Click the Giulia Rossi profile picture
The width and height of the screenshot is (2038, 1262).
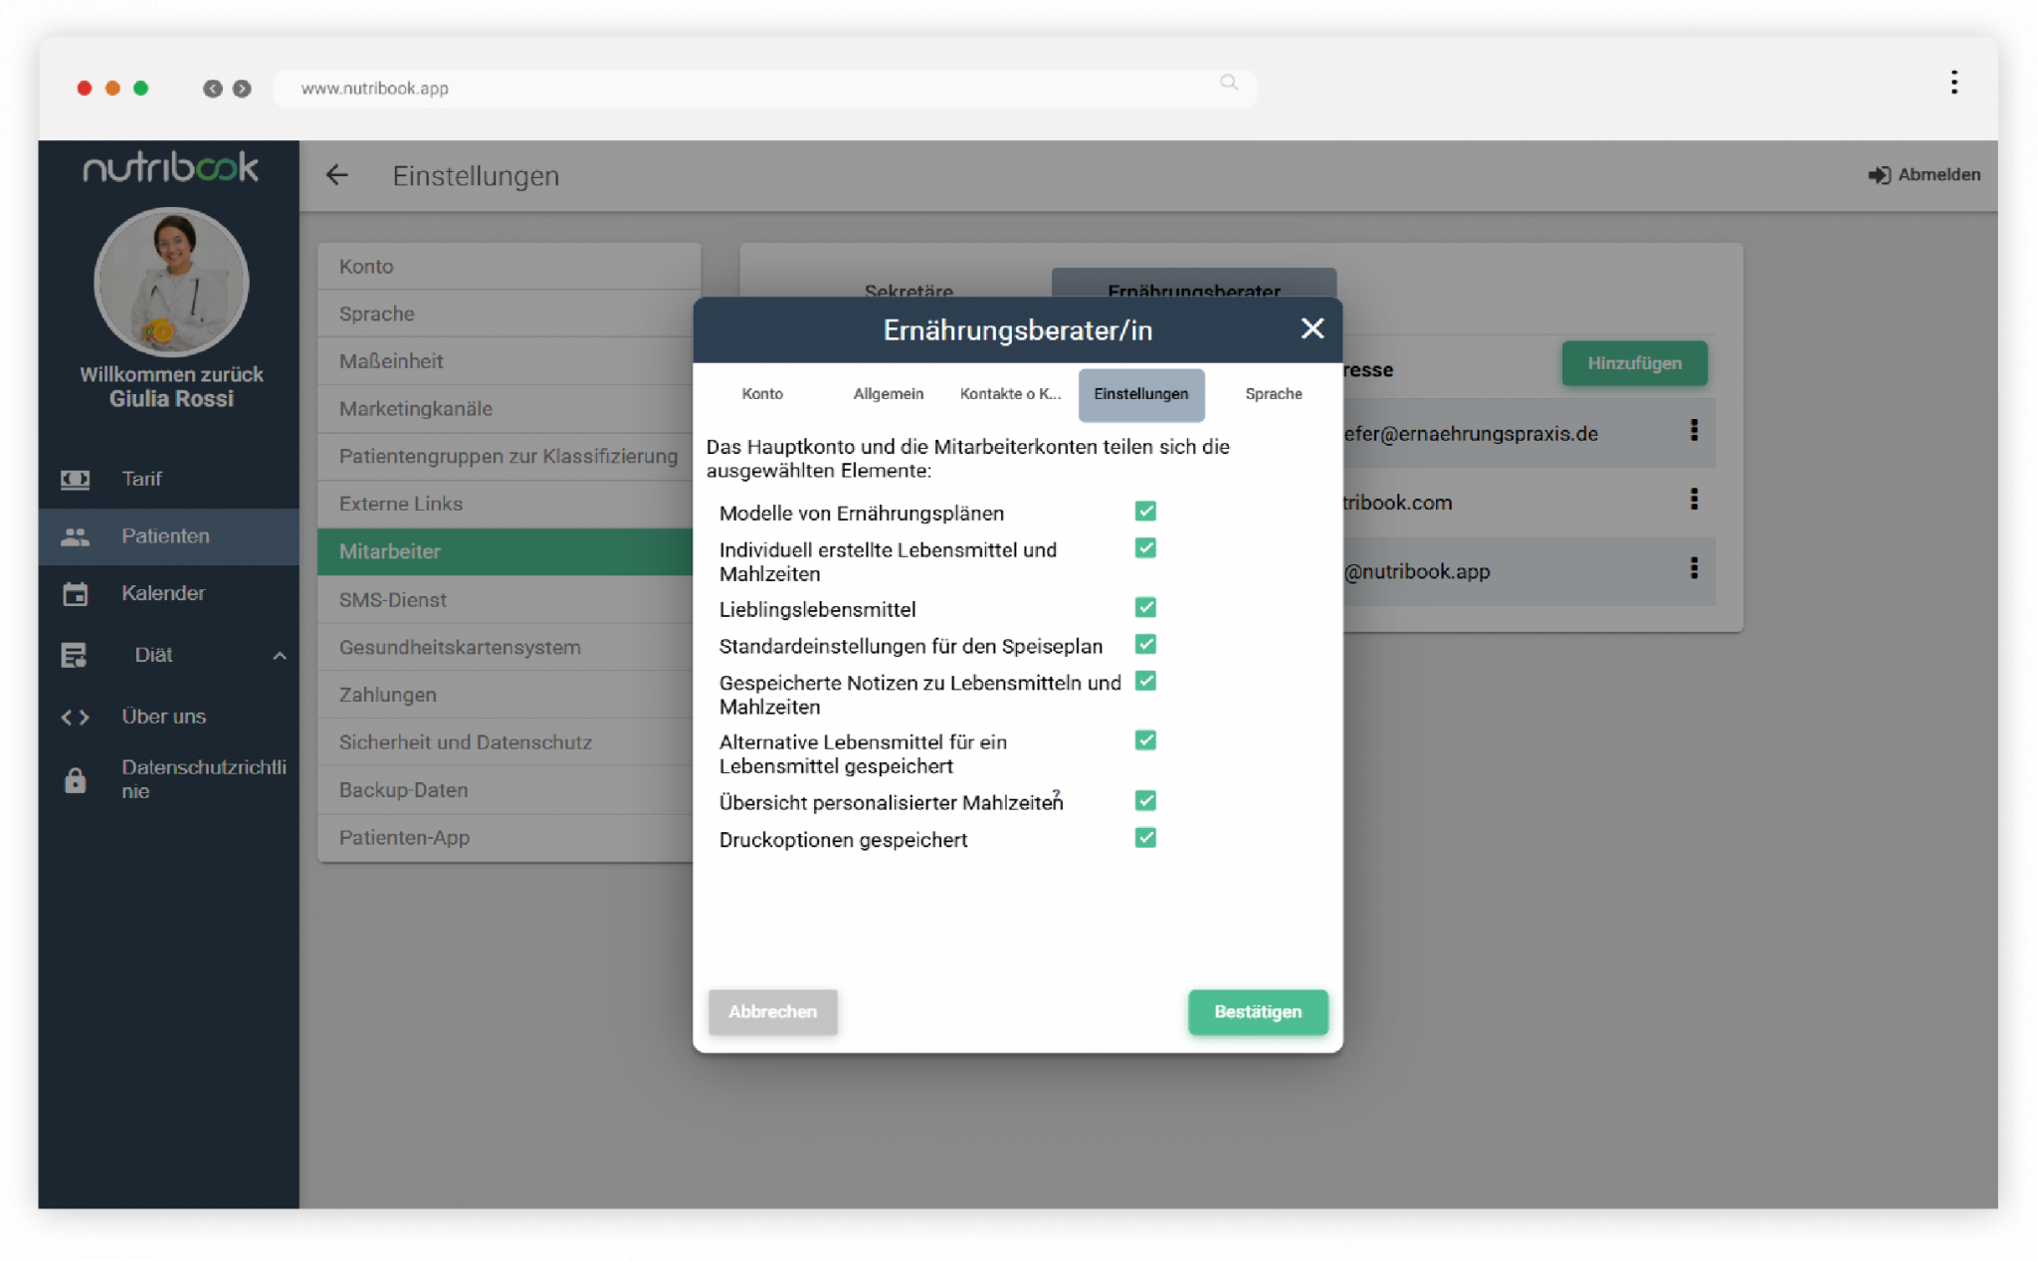(171, 282)
